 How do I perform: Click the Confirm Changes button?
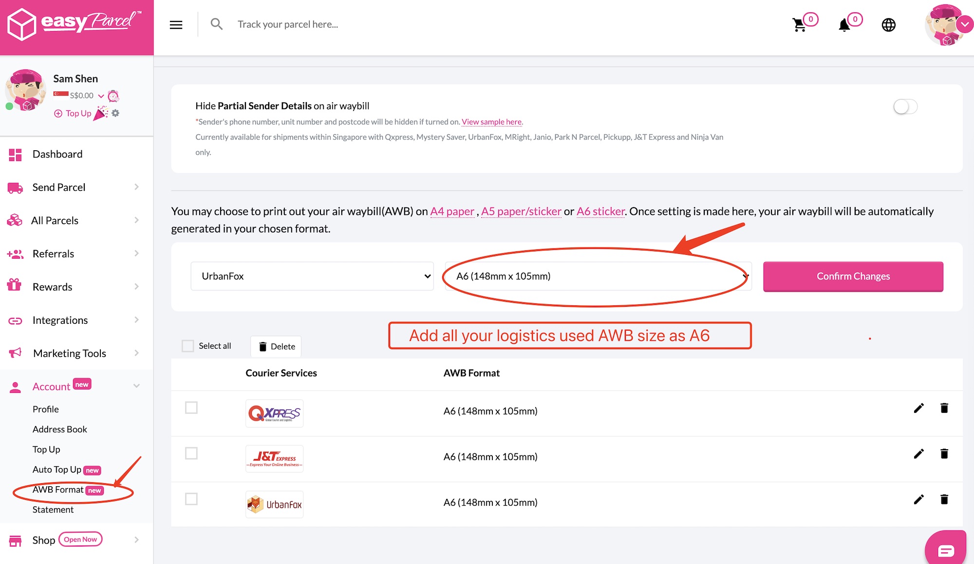(853, 276)
